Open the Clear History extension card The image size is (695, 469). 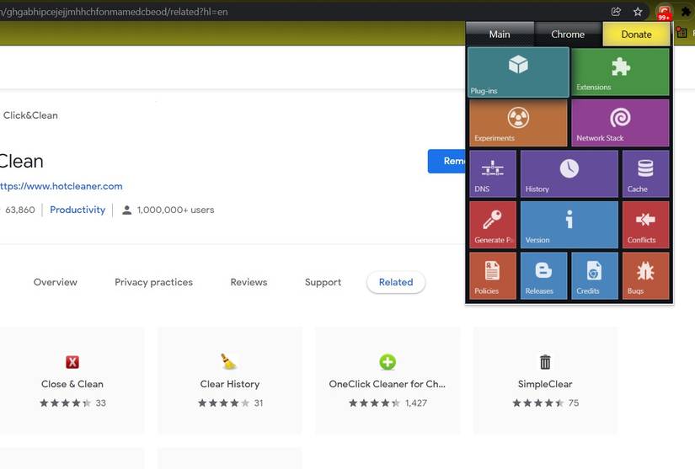(230, 381)
